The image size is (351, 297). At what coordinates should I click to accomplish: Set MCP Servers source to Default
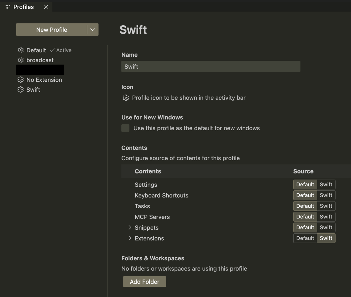pyautogui.click(x=305, y=217)
